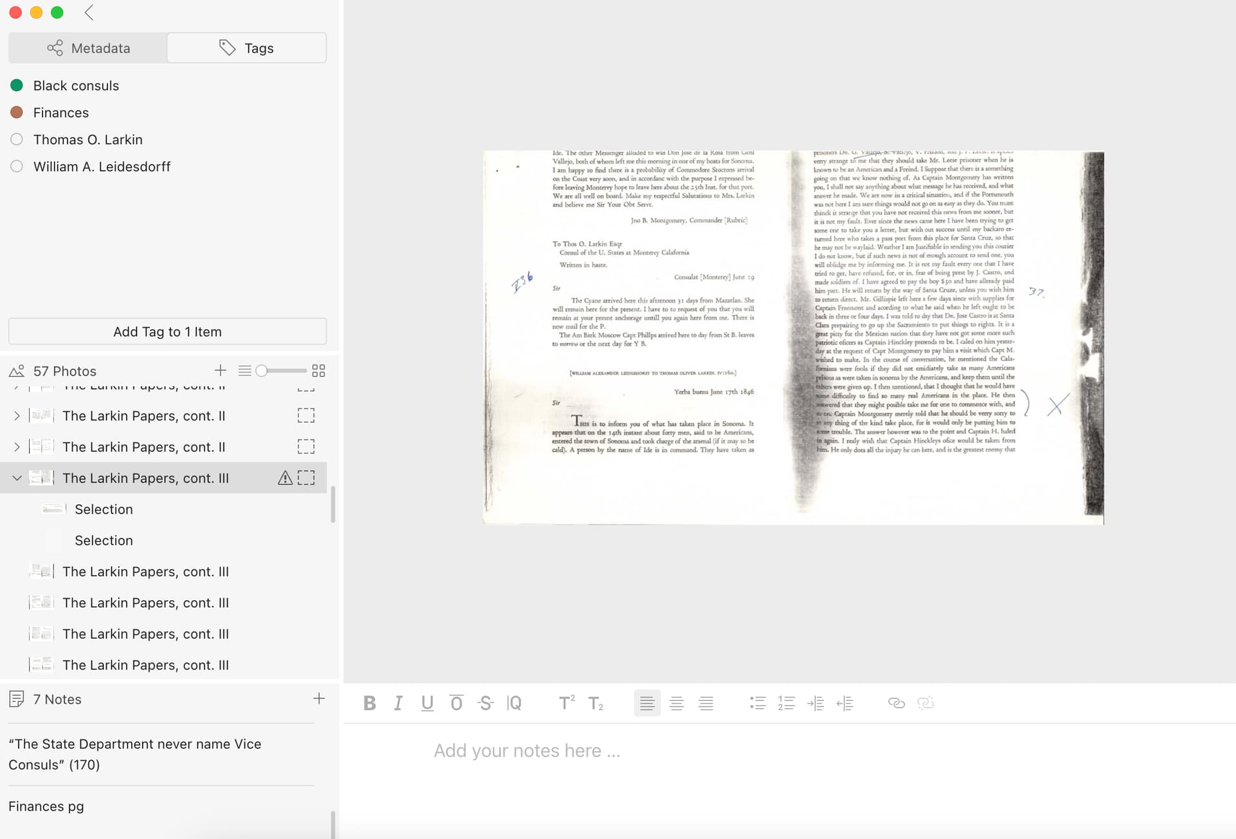Screen dimensions: 1236x839
Task: Select the William A. Leidesdorff tag circle
Action: tap(17, 166)
